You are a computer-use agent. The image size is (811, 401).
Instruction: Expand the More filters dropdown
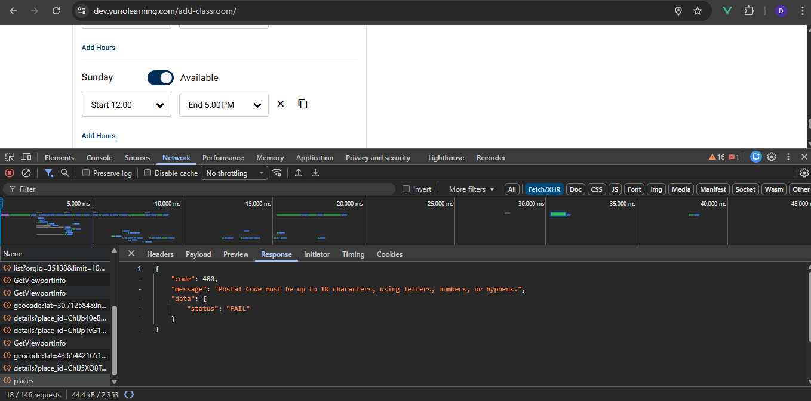point(472,189)
